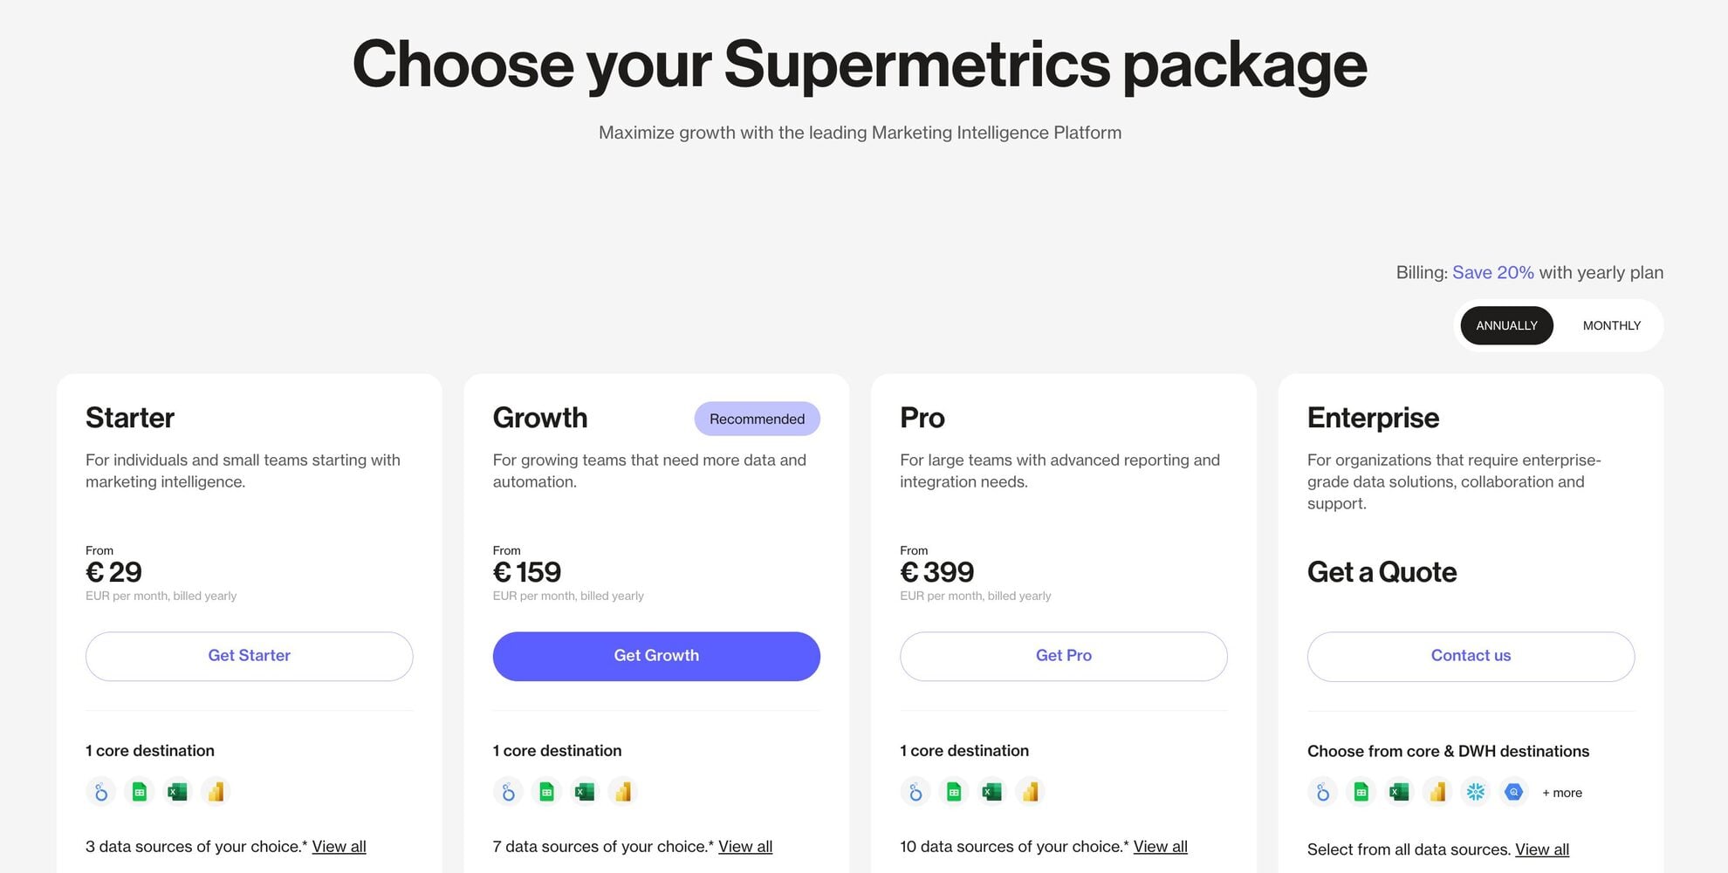The image size is (1728, 873).
Task: Click the BigQuery icon in the Enterprise plan
Action: 1513,791
